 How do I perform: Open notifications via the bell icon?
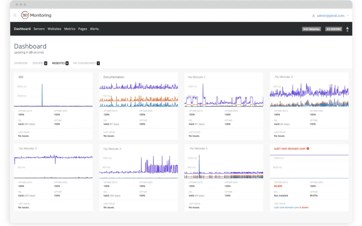[x=347, y=29]
